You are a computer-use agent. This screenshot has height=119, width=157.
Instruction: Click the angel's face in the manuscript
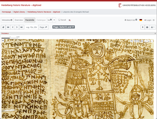[97, 50]
